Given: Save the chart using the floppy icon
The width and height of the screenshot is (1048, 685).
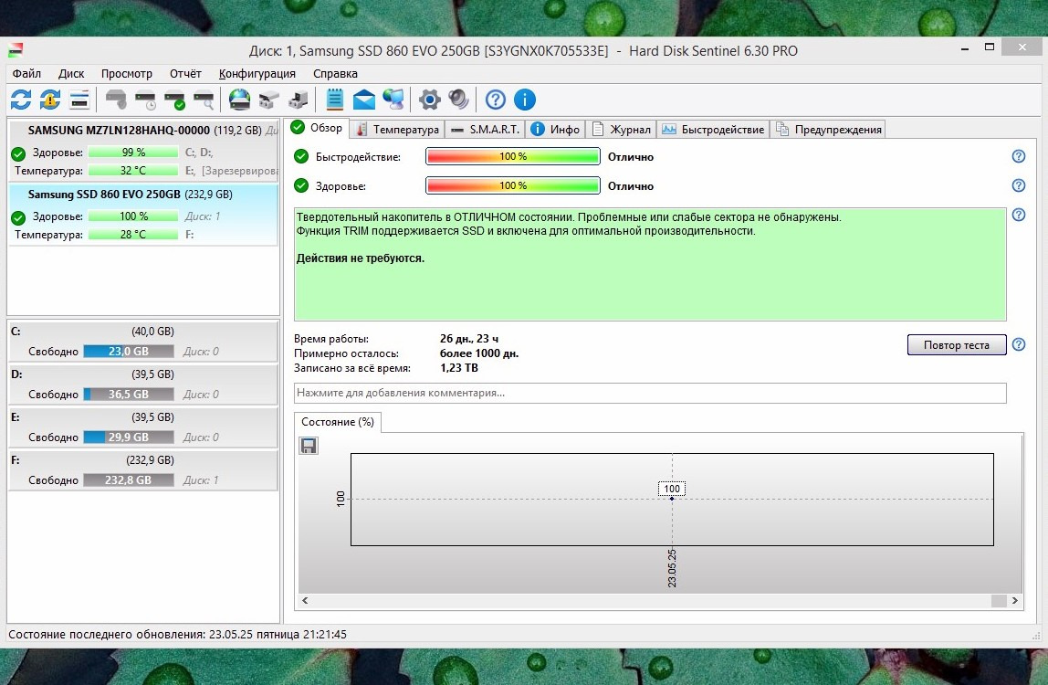Looking at the screenshot, I should (x=309, y=446).
